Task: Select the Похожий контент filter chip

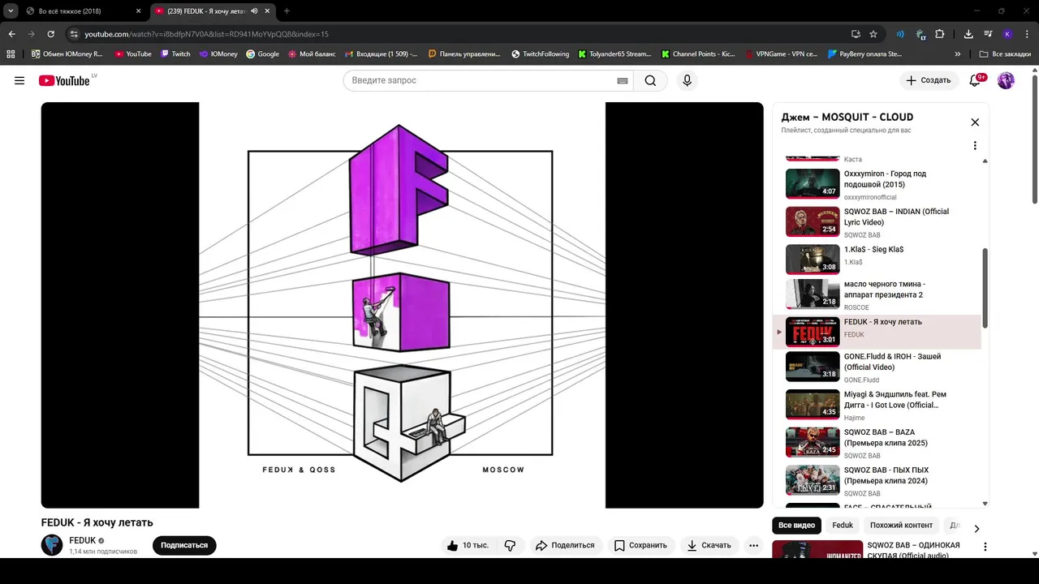Action: click(x=901, y=526)
